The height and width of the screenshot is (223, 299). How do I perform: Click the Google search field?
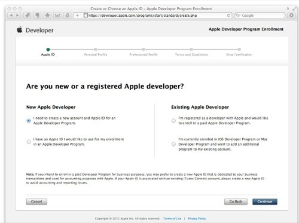260,16
